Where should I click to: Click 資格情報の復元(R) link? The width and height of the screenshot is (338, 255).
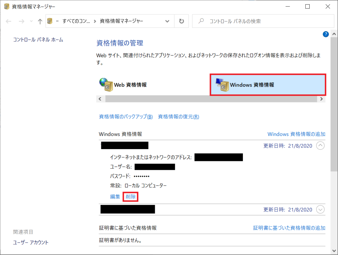point(179,116)
